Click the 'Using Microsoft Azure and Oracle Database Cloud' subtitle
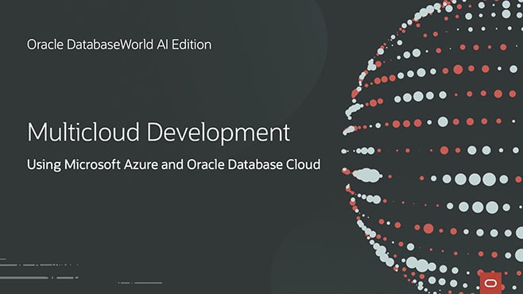Screen dimensions: 523x294 tap(174, 164)
